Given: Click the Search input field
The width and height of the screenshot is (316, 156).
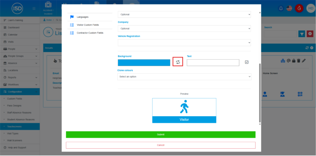Looking at the screenshot, I should pyautogui.click(x=281, y=34).
